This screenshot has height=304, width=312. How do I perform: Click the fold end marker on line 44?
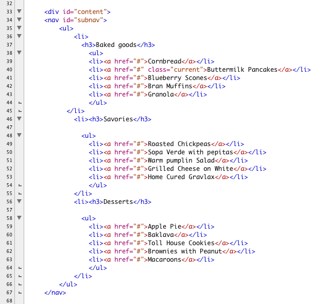(x=19, y=103)
